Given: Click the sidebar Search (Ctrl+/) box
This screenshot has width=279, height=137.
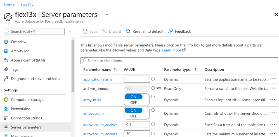Looking at the screenshot, I should pos(34,31).
